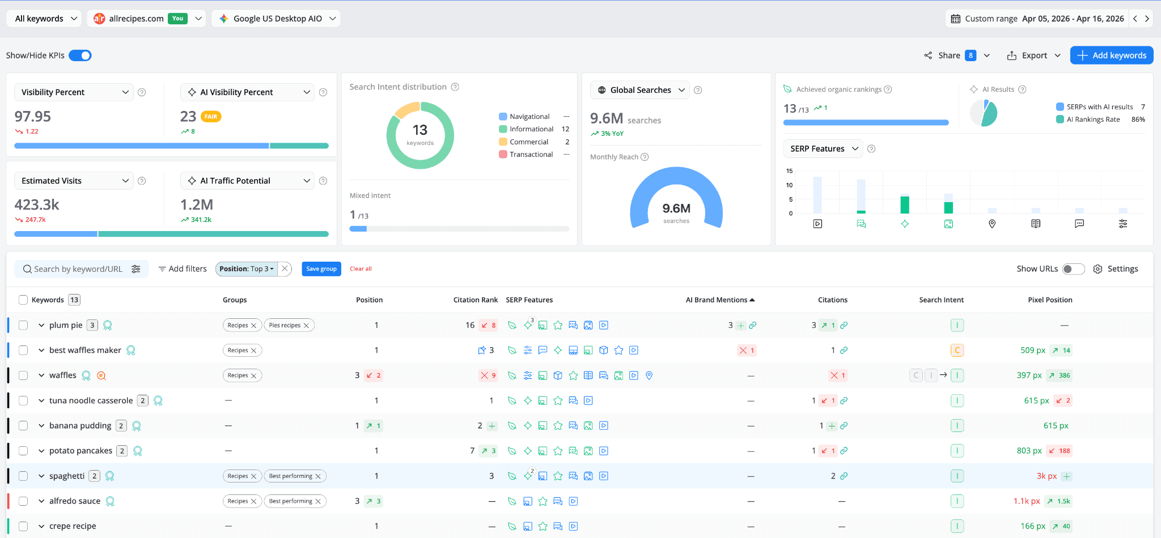Image resolution: width=1161 pixels, height=538 pixels.
Task: Click the Clear all link
Action: pos(361,268)
